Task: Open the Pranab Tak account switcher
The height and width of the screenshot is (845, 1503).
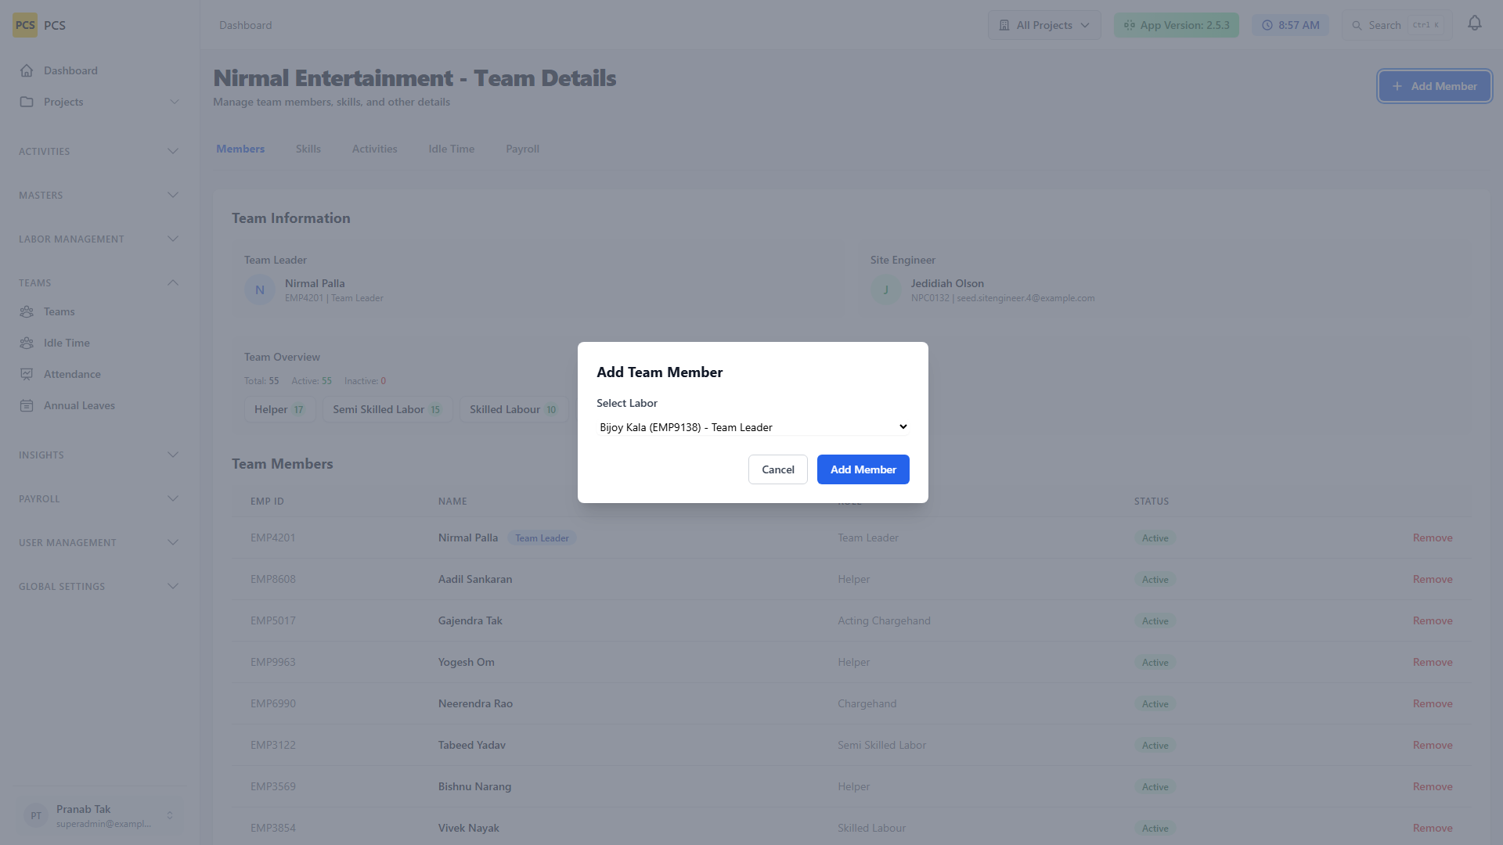Action: [x=99, y=815]
